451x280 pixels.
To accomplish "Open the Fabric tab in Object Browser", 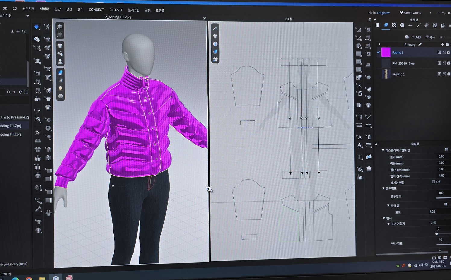I will pos(386,25).
